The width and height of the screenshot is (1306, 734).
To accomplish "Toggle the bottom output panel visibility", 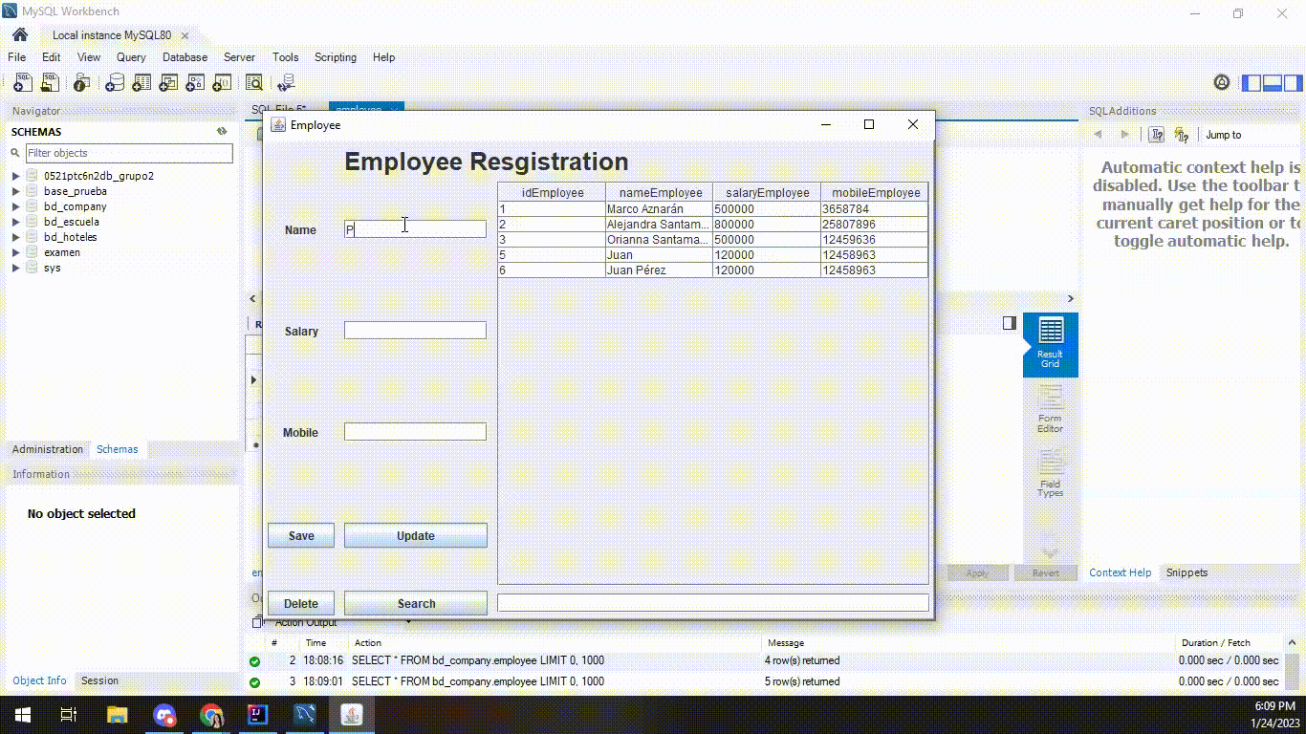I will tap(1273, 83).
